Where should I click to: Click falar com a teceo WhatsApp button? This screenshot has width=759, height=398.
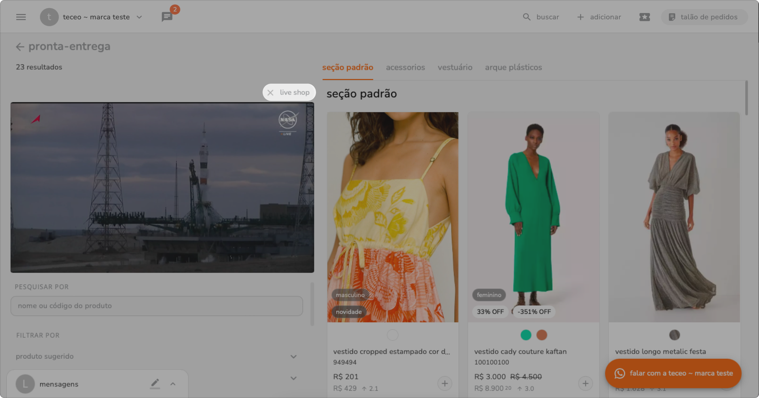[x=673, y=373]
